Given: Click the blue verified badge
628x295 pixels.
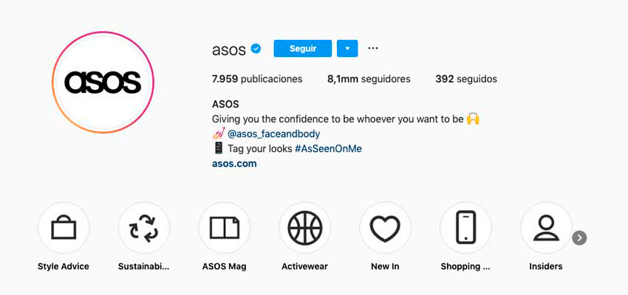Looking at the screenshot, I should tap(256, 49).
